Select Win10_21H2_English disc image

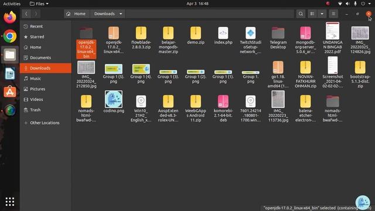tap(141, 108)
